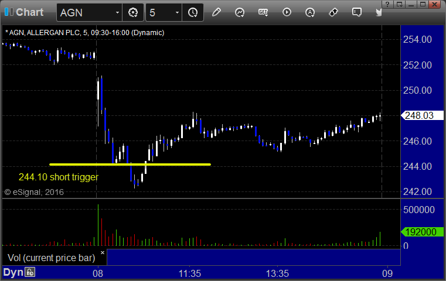Click the 08 date axis label

click(98, 273)
